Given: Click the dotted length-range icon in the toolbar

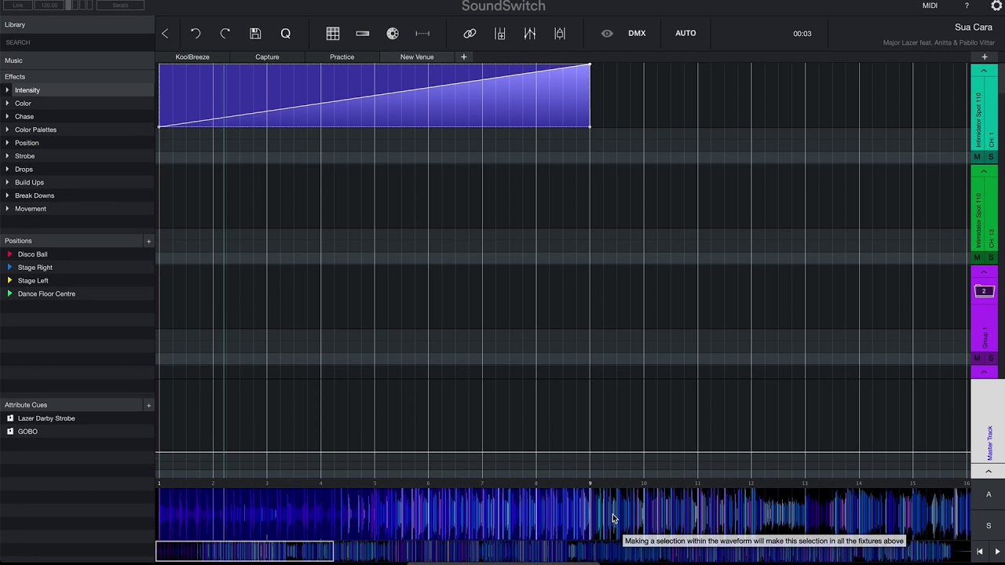Looking at the screenshot, I should pyautogui.click(x=422, y=34).
